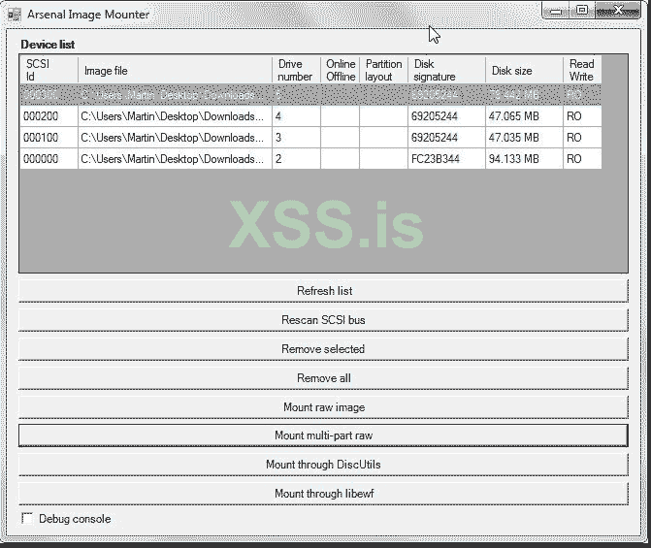Viewport: 651px width, 548px height.
Task: Click Mount multi-part raw button
Action: click(x=323, y=435)
